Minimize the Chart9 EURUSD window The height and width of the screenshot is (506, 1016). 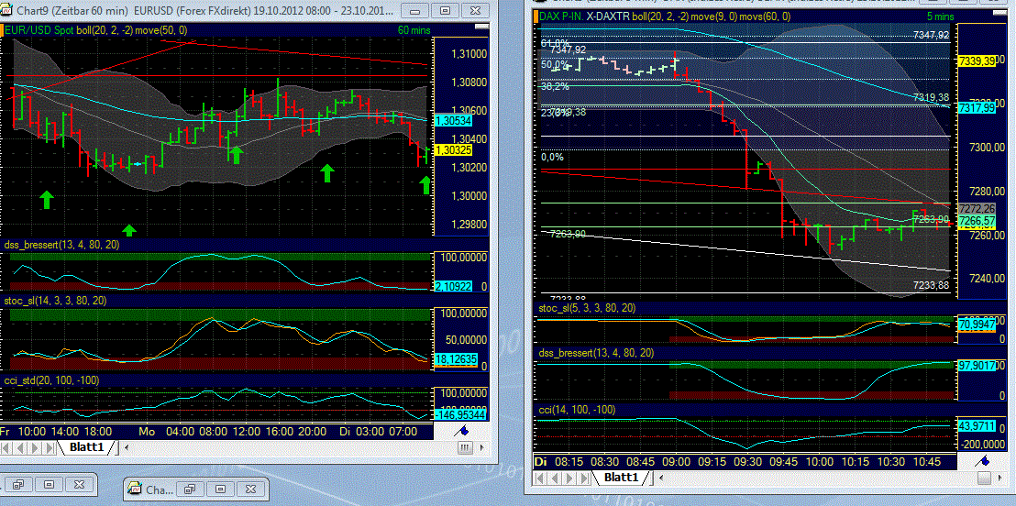point(415,10)
